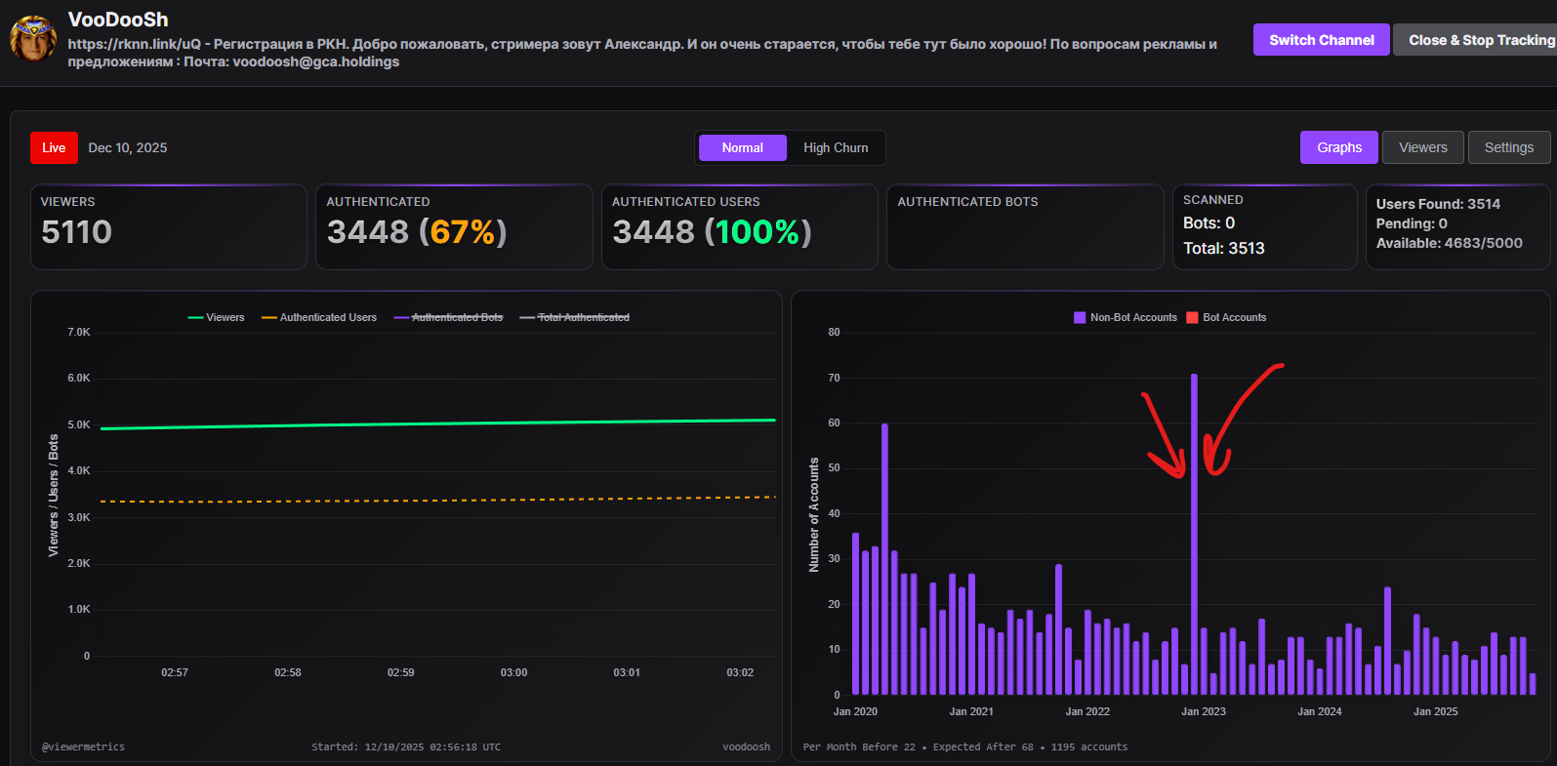Screen dimensions: 1557x766
Task: Enable the Authenticated Bots legend series
Action: [x=448, y=317]
